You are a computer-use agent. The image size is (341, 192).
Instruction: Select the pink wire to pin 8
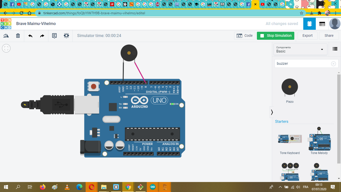click(x=140, y=72)
